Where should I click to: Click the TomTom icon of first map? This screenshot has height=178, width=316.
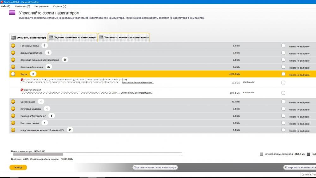point(22,80)
